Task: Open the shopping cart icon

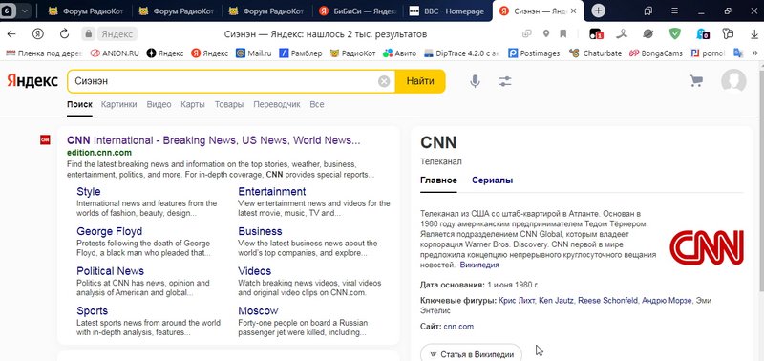Action: (696, 81)
